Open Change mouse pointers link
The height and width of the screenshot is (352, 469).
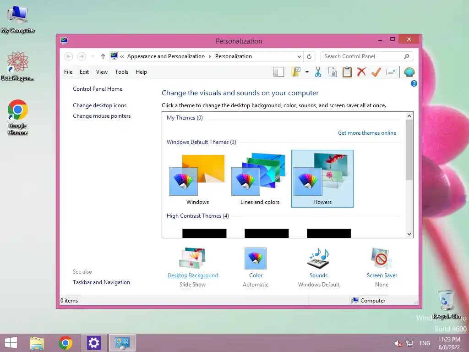[x=102, y=116]
